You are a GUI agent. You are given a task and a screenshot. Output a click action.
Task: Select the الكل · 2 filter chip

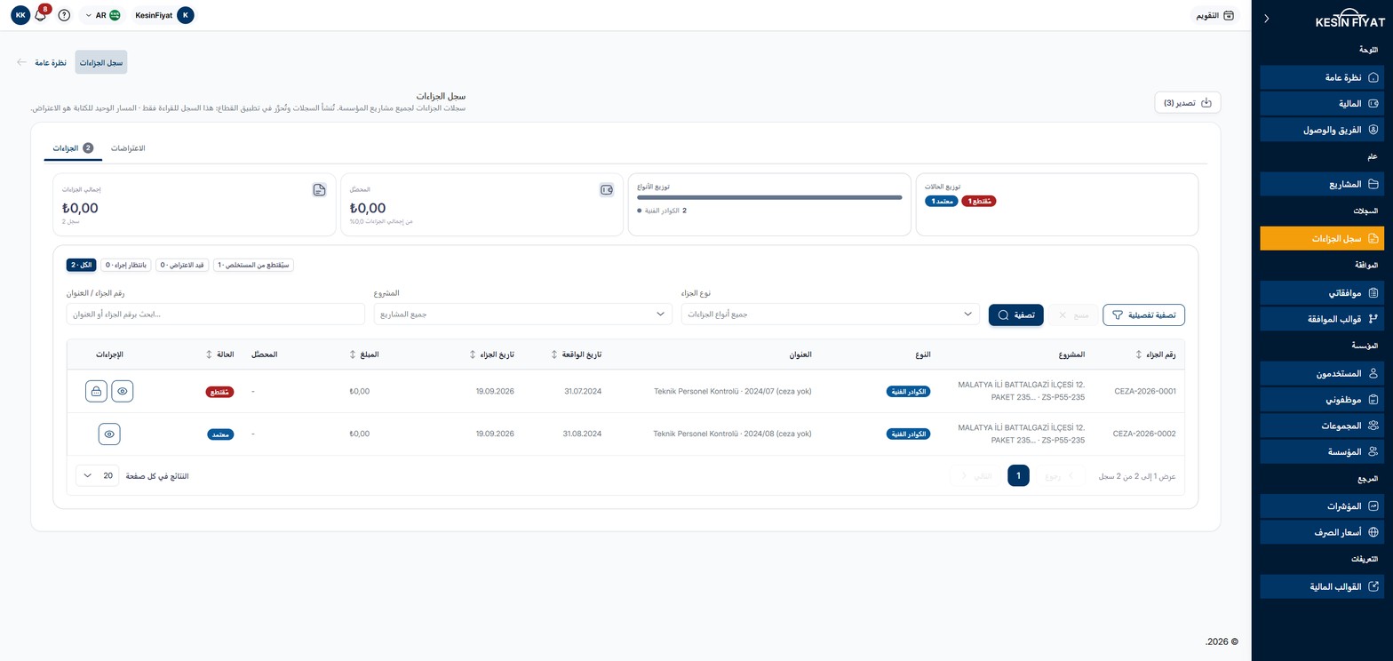click(x=82, y=265)
